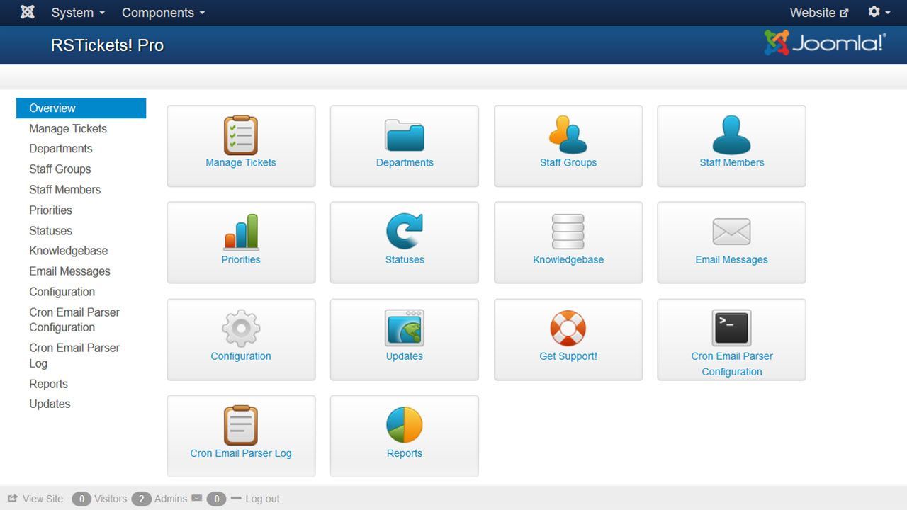The height and width of the screenshot is (510, 907).
Task: Click the RSTickets! Pro page title
Action: pos(108,45)
